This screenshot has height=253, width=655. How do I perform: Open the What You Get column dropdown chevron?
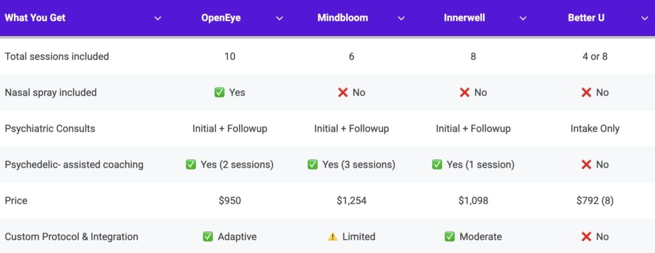[x=157, y=19]
